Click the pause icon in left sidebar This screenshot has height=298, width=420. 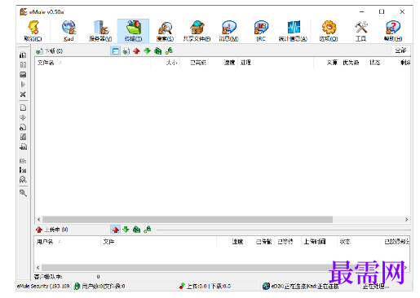click(x=23, y=65)
